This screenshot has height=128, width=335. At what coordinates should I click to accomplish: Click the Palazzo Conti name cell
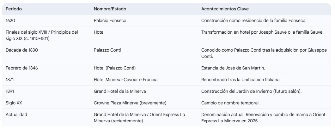point(107,50)
